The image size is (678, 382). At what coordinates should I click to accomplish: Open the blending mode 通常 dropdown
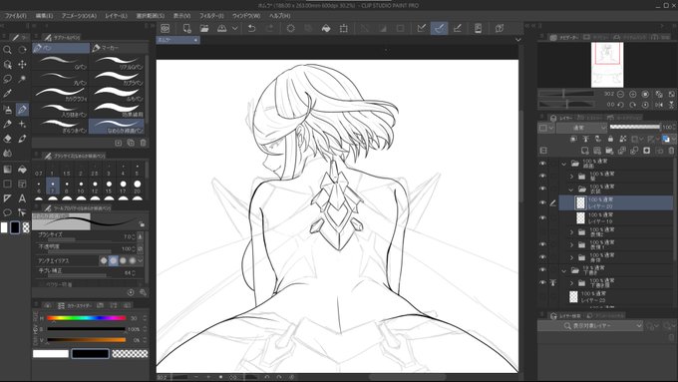click(582, 128)
